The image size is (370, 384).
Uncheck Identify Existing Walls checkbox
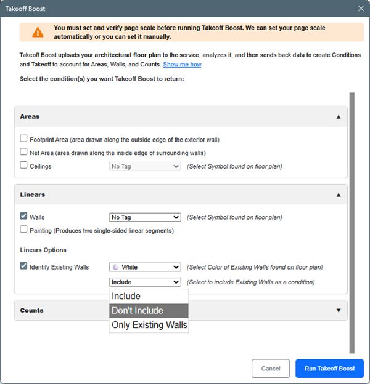point(23,266)
